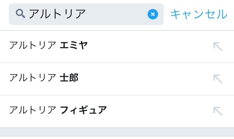Clear the search text with the blue X

[153, 14]
